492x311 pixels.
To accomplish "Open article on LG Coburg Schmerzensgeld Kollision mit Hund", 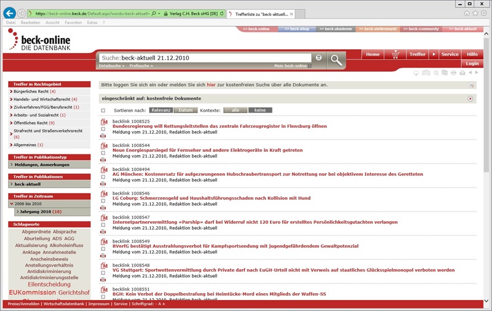I will [212, 198].
